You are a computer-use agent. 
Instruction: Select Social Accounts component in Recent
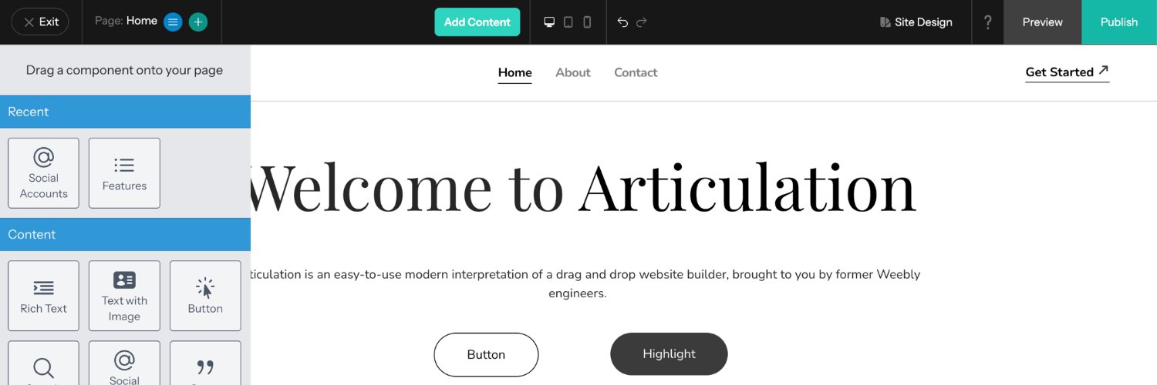point(43,173)
